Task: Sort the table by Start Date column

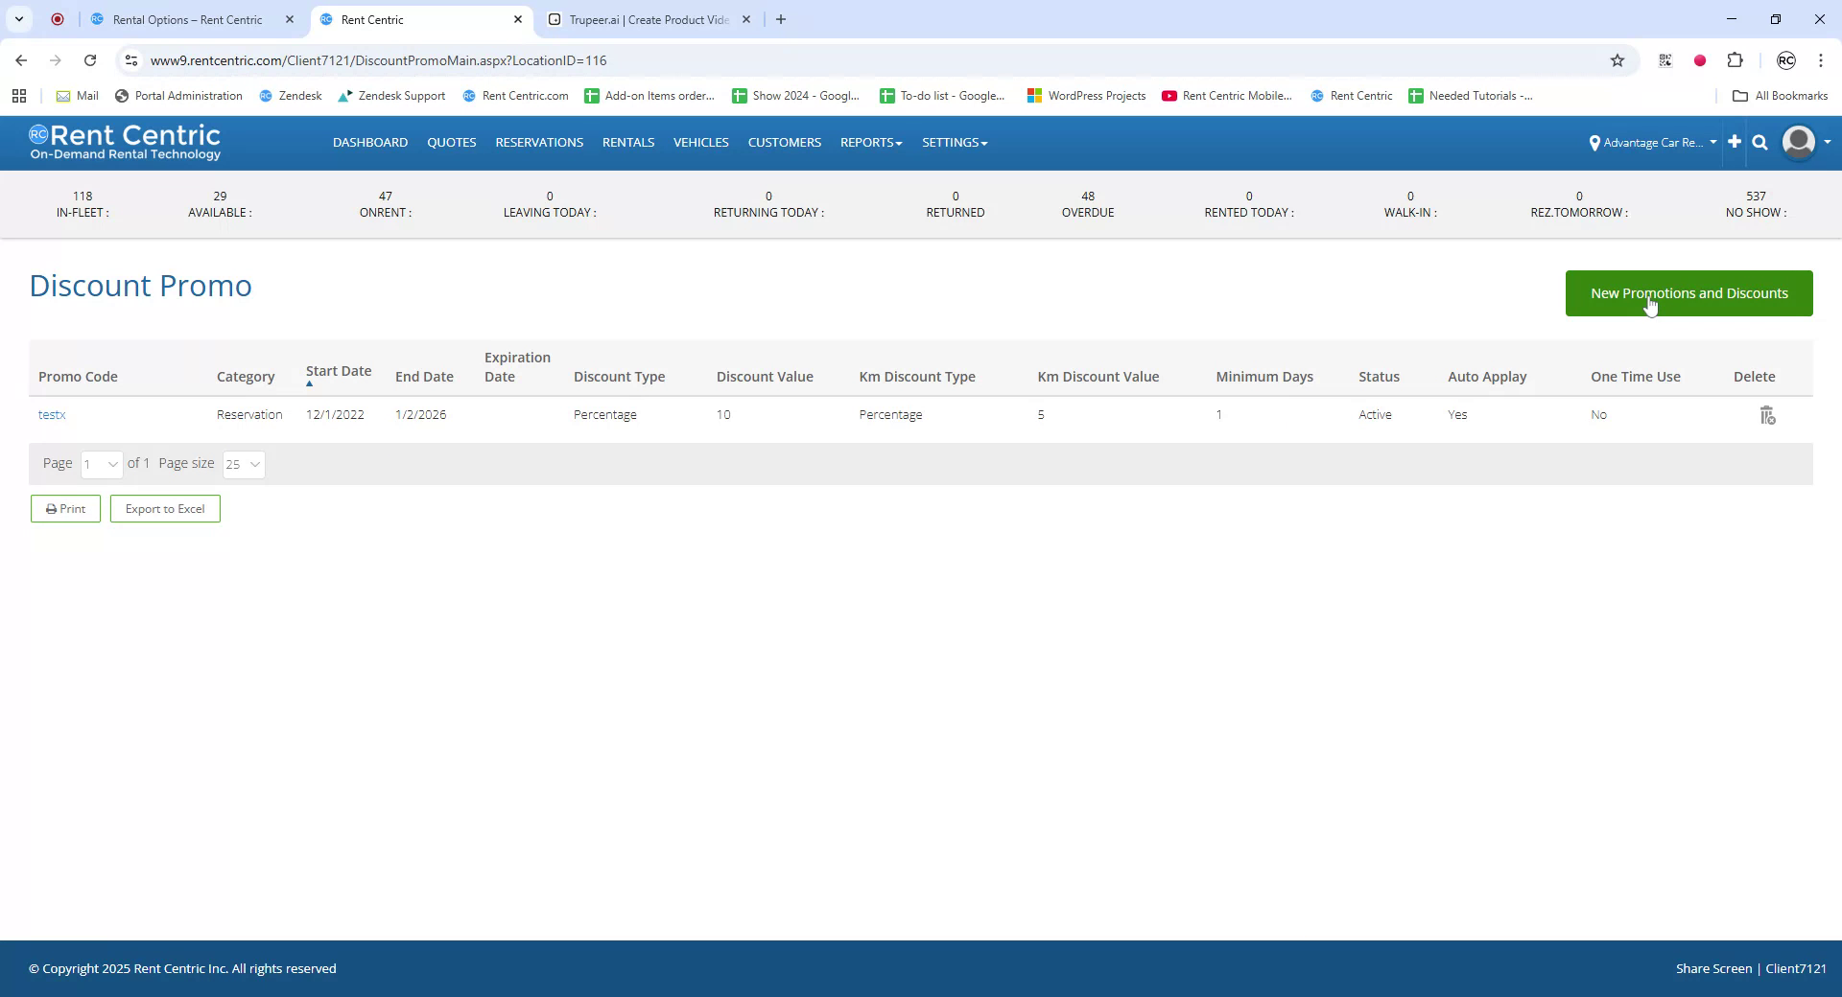Action: tap(338, 371)
